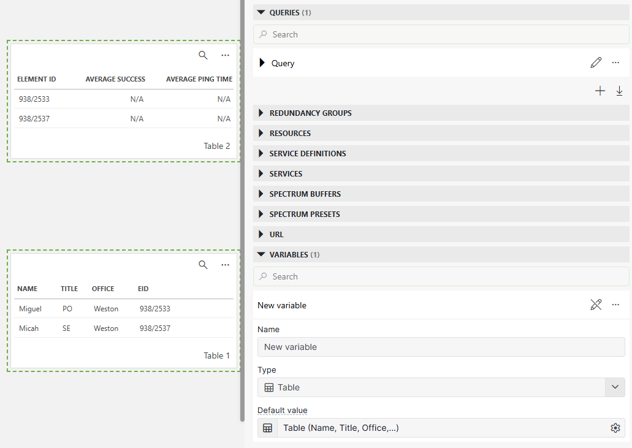The height and width of the screenshot is (448, 632).
Task: Open the ellipsis menu of Table 1
Action: 225,265
